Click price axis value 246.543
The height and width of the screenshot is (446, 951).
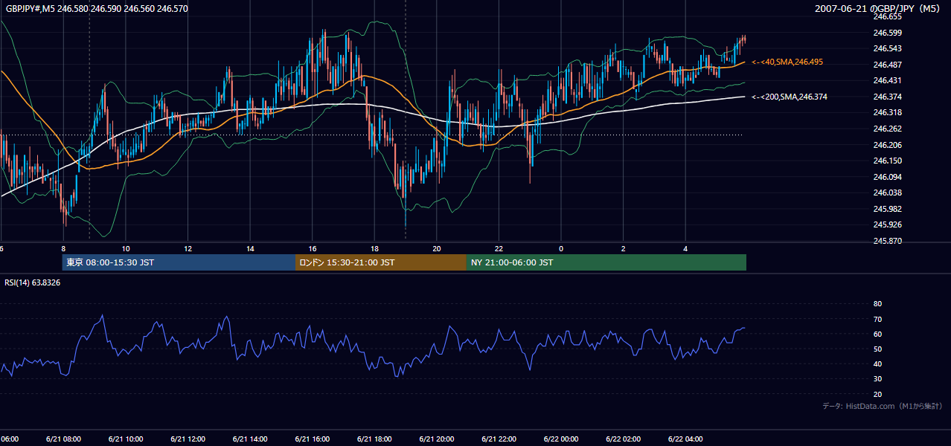pos(887,48)
